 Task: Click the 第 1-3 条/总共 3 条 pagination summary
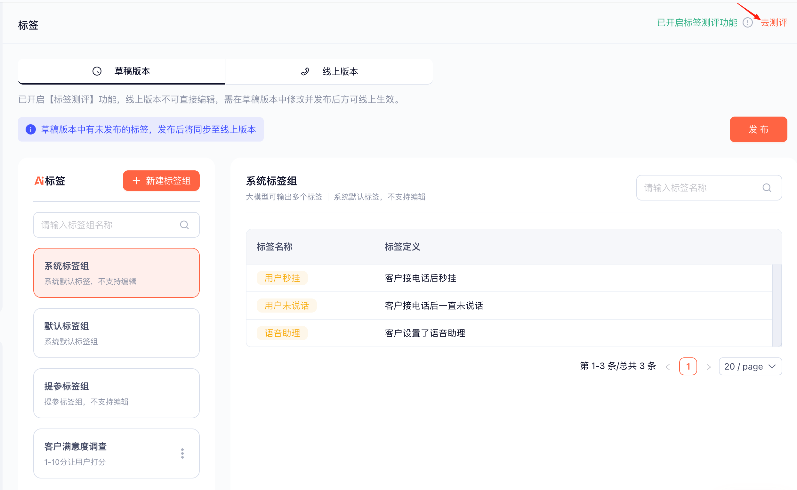pyautogui.click(x=618, y=366)
